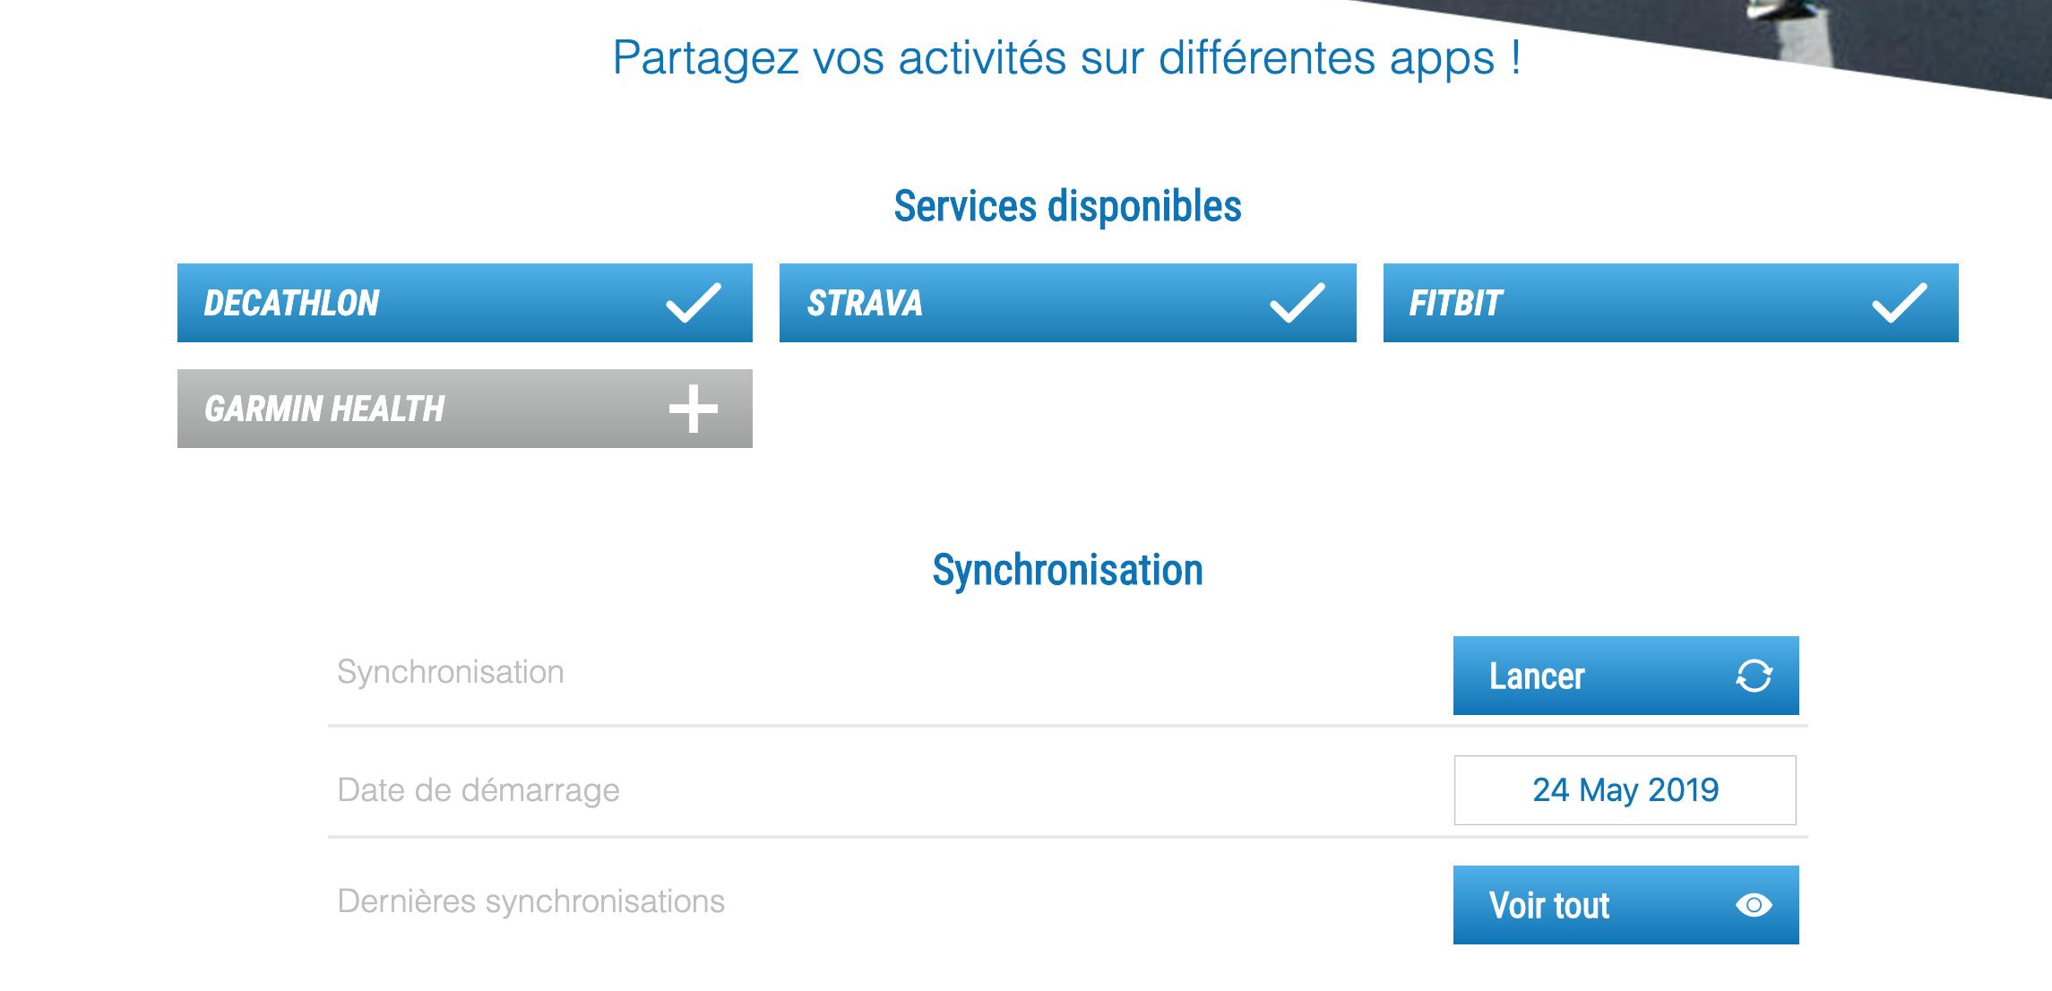Screen dimensions: 2052x991
Task: Click the Services disponibles heading
Action: click(1068, 206)
